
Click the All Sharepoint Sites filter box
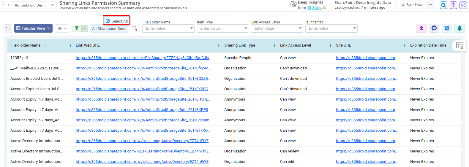click(109, 28)
